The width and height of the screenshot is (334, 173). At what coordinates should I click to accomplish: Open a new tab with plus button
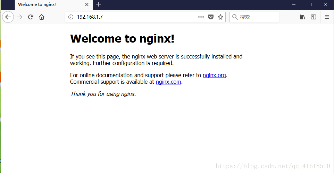(x=99, y=4)
